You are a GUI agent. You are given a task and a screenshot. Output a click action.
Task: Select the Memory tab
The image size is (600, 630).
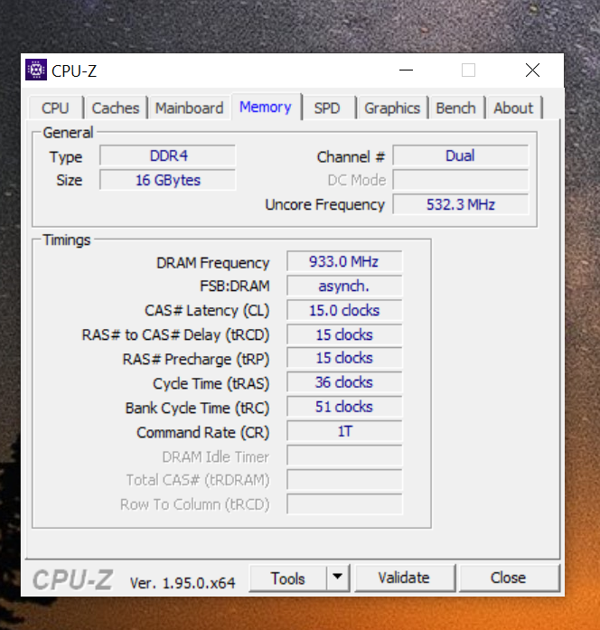click(x=266, y=107)
